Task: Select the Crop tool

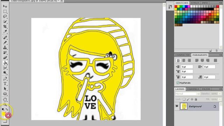Action: 5,27
